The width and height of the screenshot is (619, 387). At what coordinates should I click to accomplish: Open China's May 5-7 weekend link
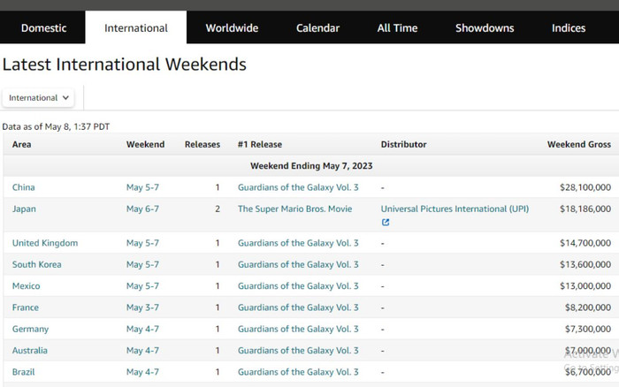click(x=142, y=187)
